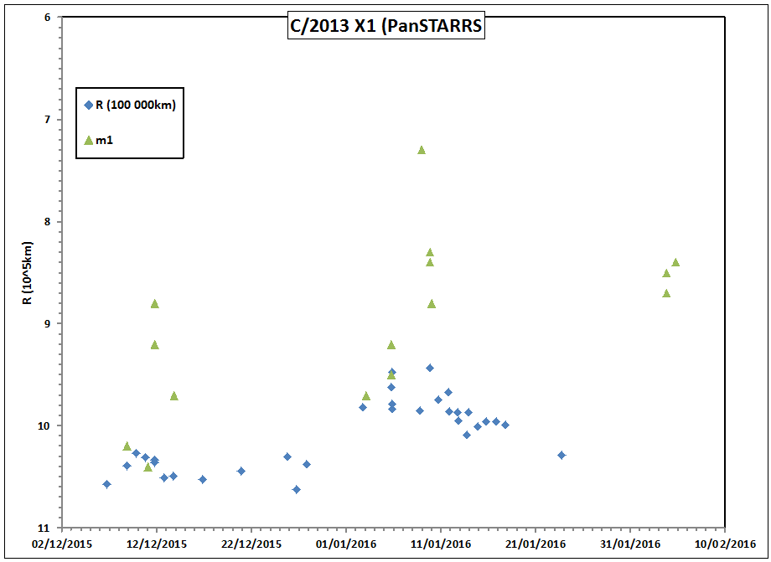This screenshot has height=562, width=771.
Task: Click the y-axis tick label 9
Action: point(47,324)
